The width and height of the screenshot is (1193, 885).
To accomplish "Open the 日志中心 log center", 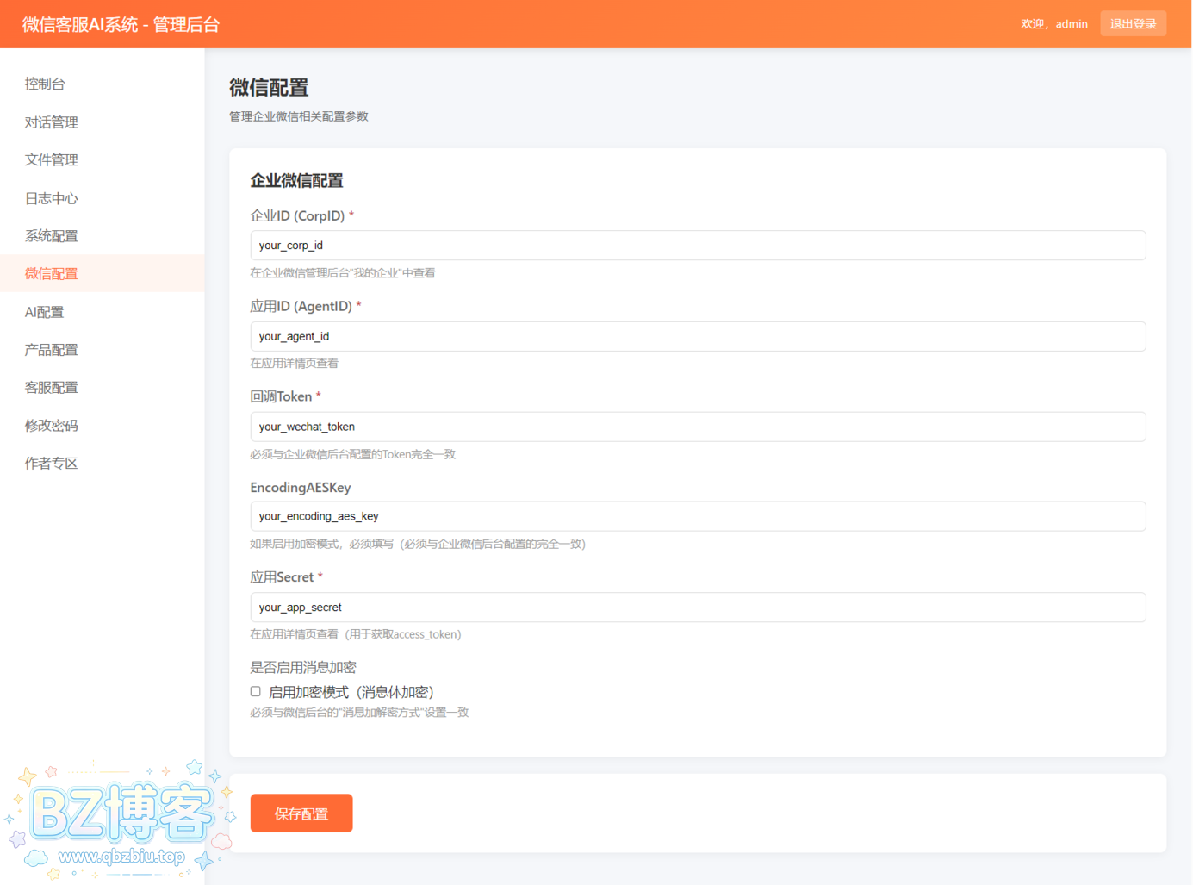I will pos(51,197).
